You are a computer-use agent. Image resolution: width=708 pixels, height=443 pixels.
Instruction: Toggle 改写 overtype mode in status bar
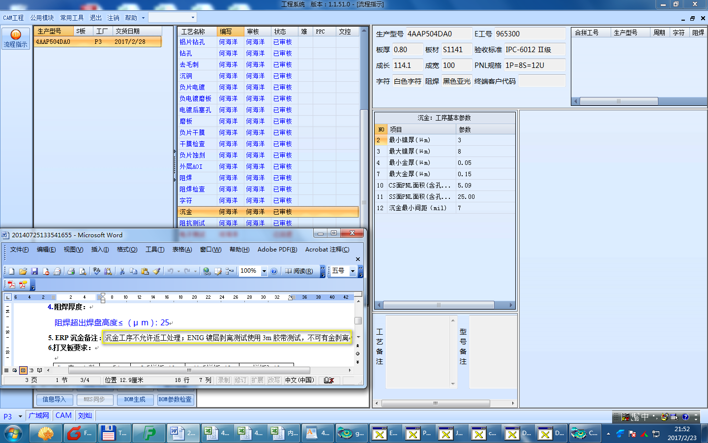(274, 380)
